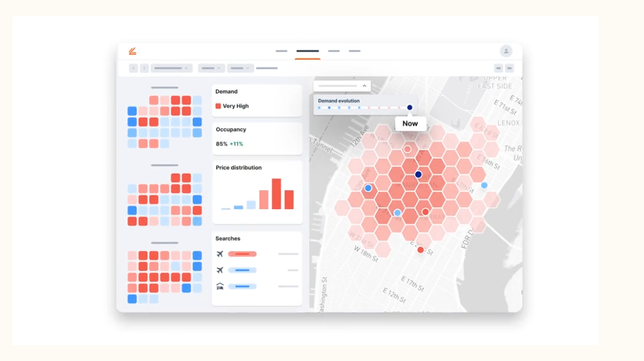The height and width of the screenshot is (361, 644).
Task: Select the first airplane search icon
Action: point(220,254)
